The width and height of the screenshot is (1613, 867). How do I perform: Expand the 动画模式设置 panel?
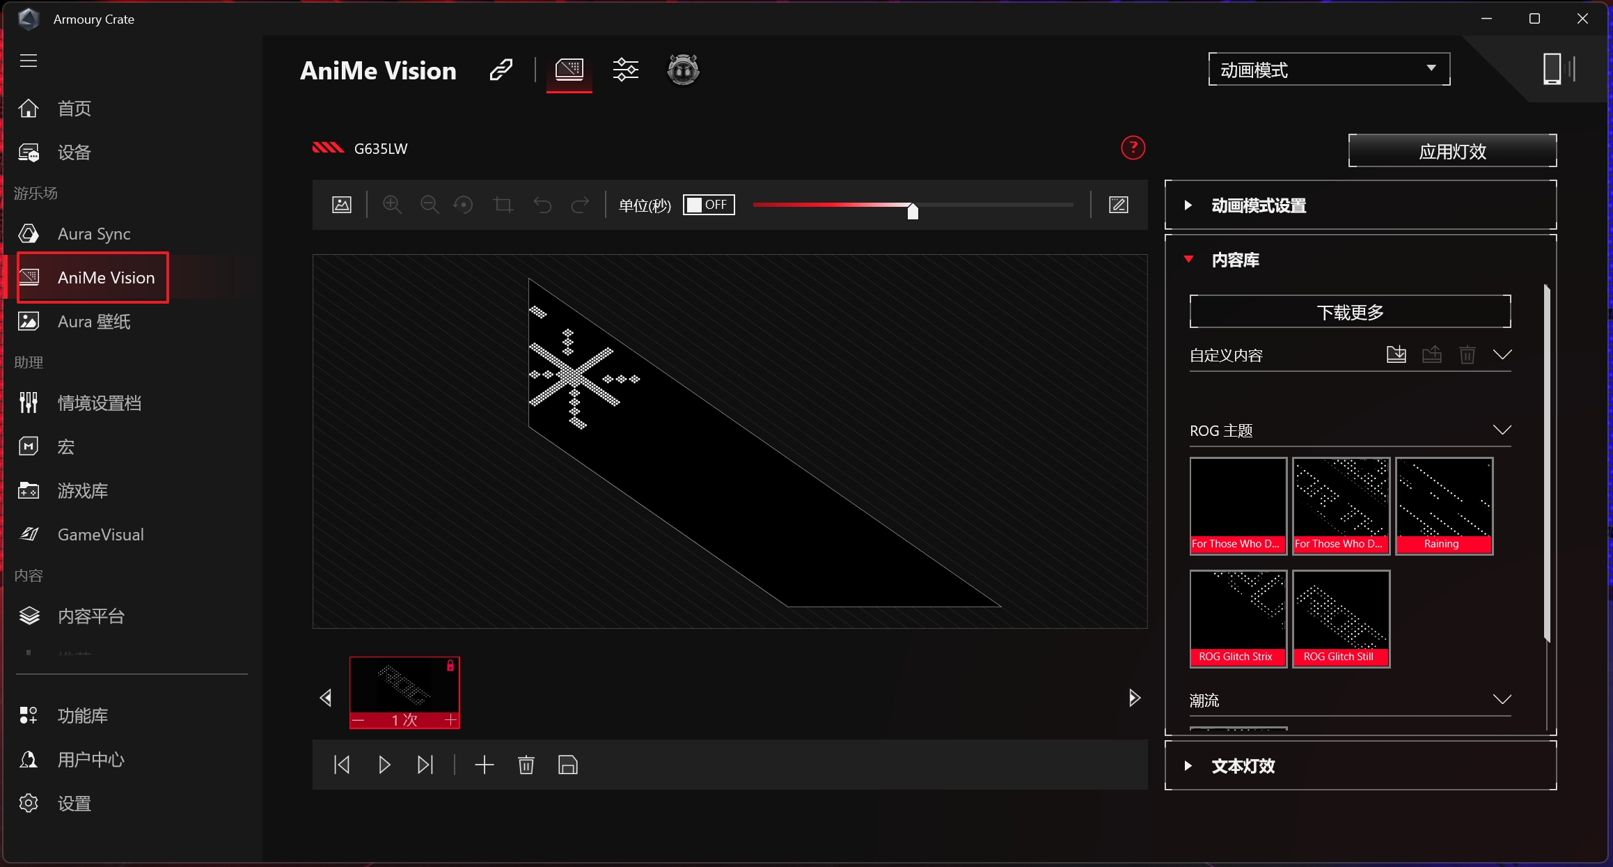tap(1360, 205)
